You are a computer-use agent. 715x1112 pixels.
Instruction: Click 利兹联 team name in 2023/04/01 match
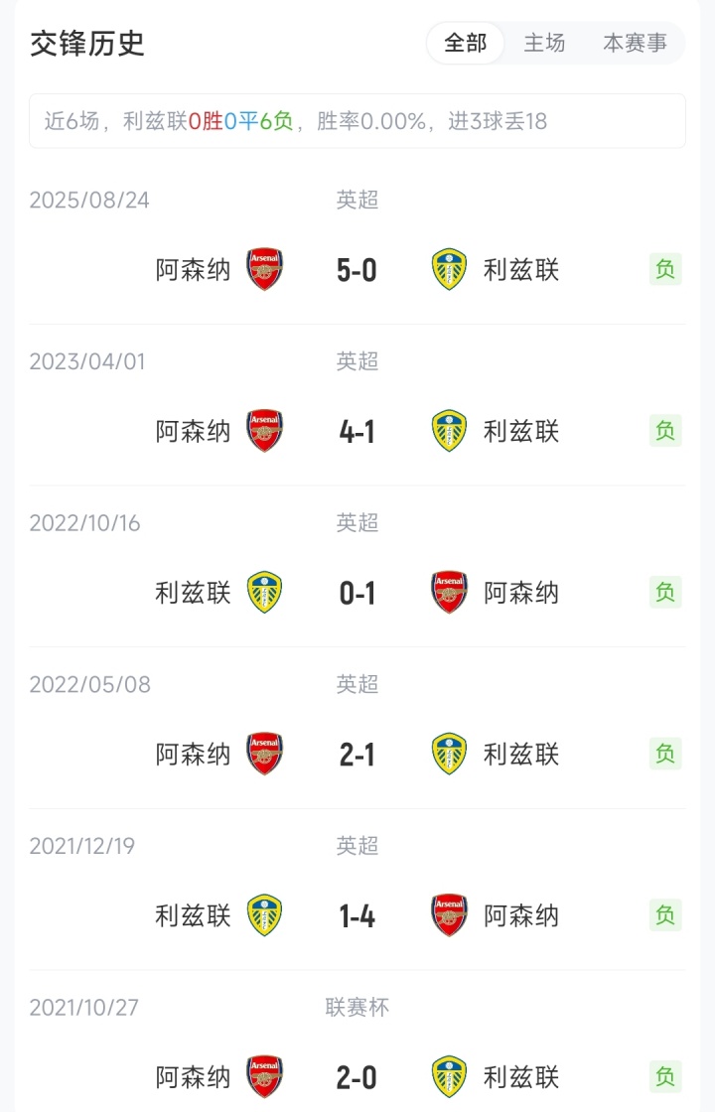521,431
